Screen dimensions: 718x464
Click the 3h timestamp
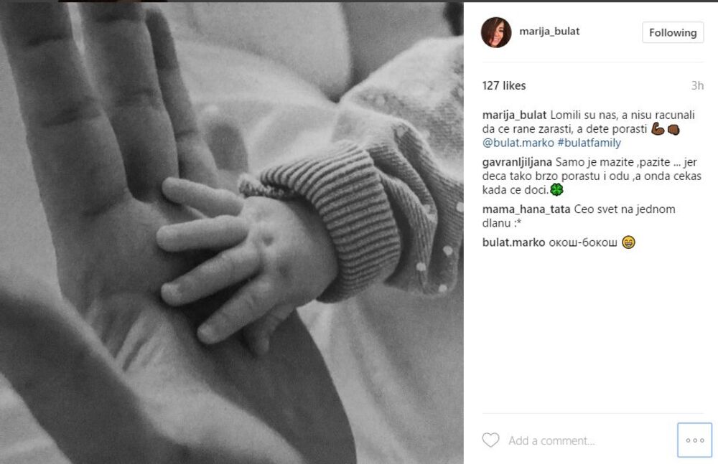[x=697, y=85]
